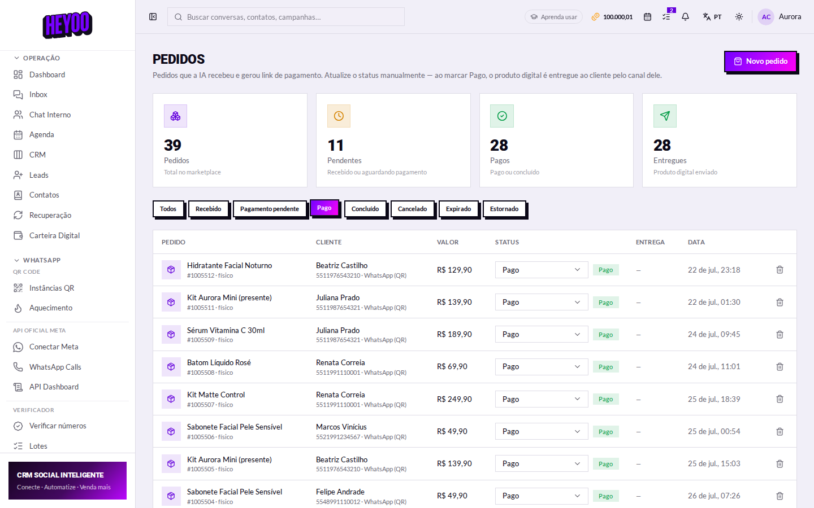Delete the Sérum Vitamina C 30ml order
The image size is (814, 508).
(x=780, y=335)
